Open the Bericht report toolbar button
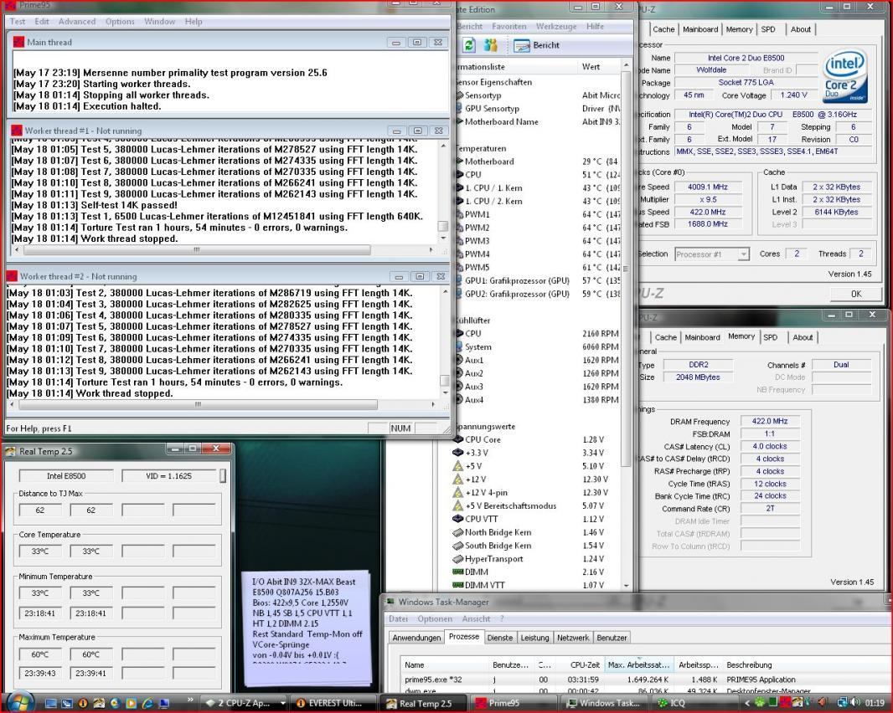Screen dimensions: 893x713 [536, 45]
